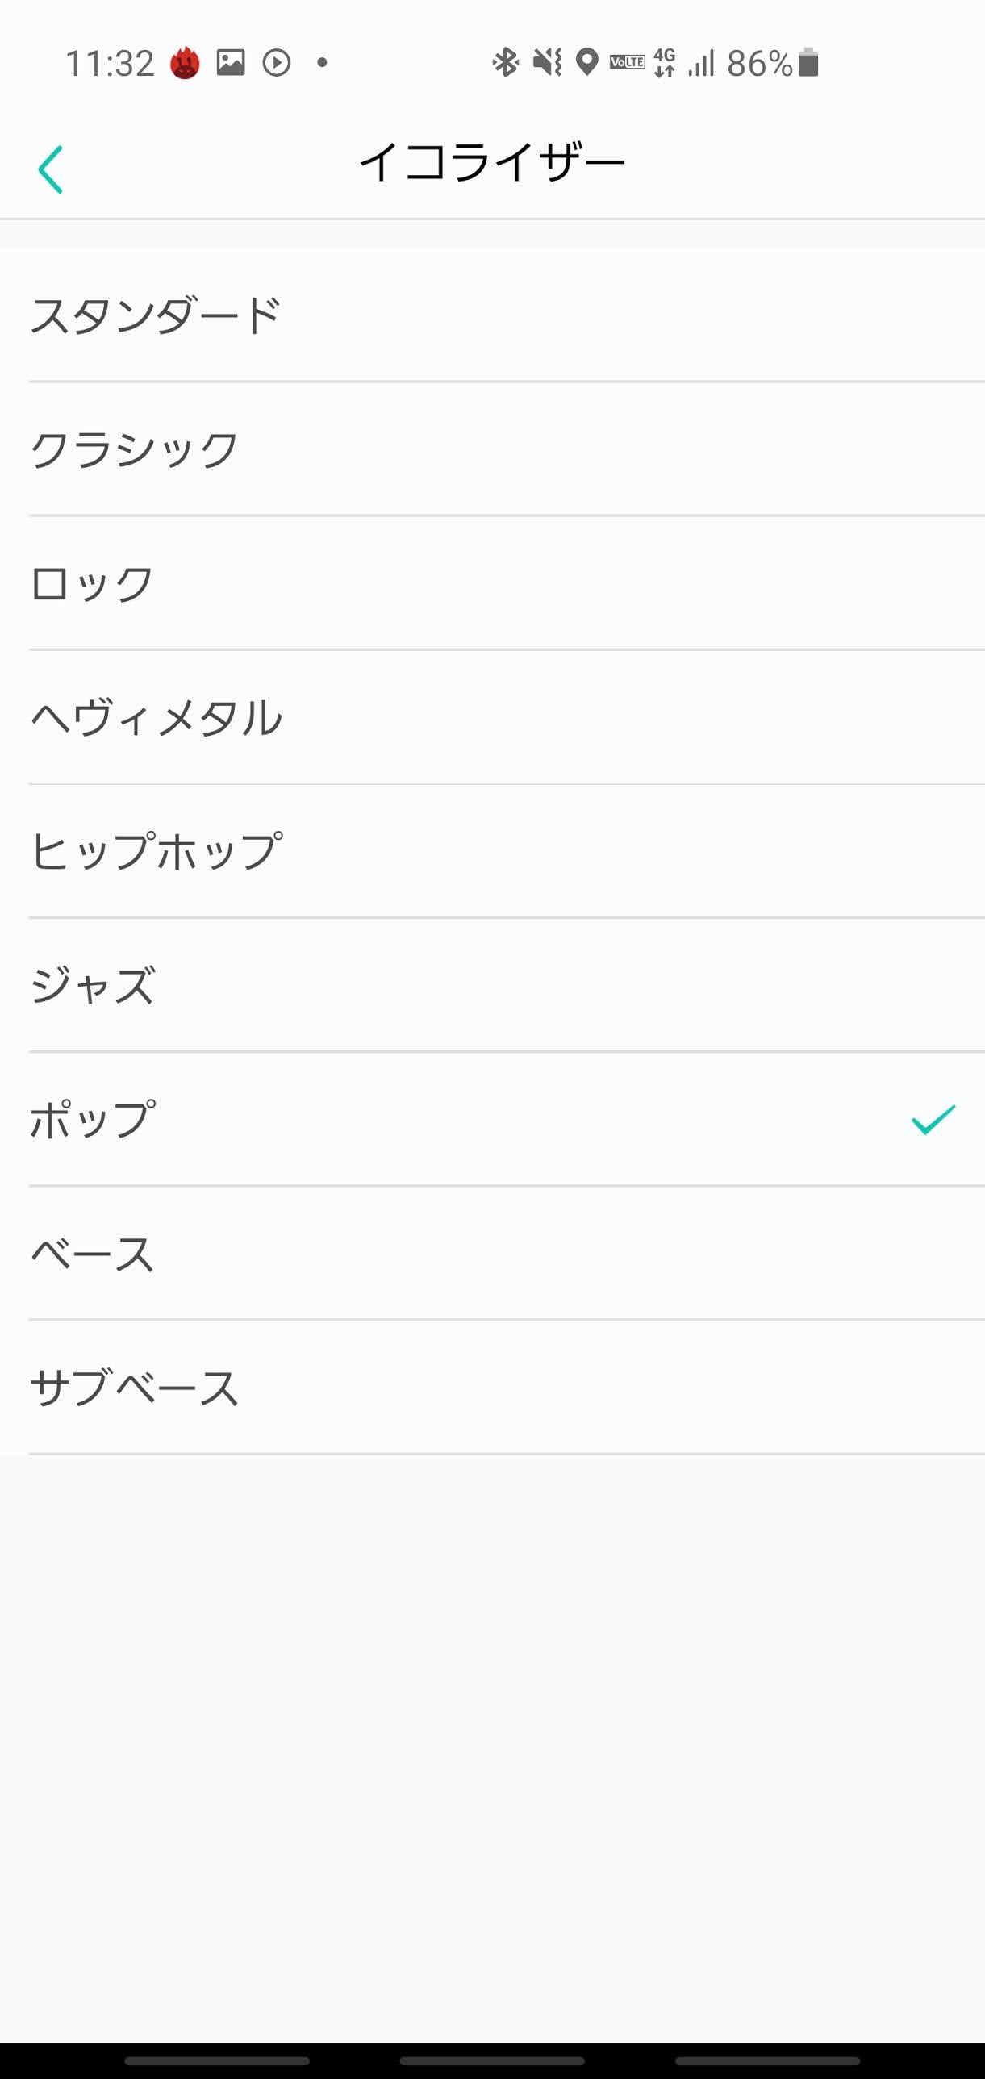Image resolution: width=985 pixels, height=2079 pixels.
Task: Tap the teal back arrow icon
Action: click(x=50, y=169)
